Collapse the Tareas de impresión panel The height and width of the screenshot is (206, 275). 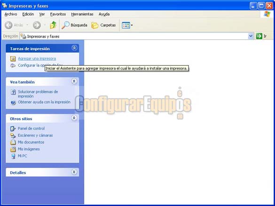click(74, 48)
